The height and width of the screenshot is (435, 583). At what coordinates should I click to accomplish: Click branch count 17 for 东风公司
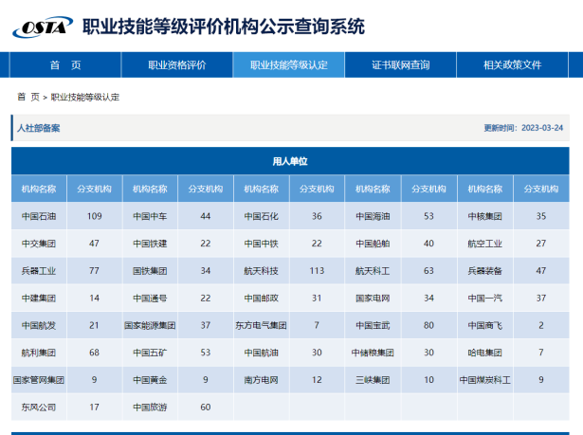94,408
